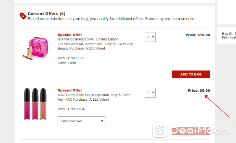Click the first Special Offer red label
Viewport: 236px width, 143px height.
[x=70, y=35]
